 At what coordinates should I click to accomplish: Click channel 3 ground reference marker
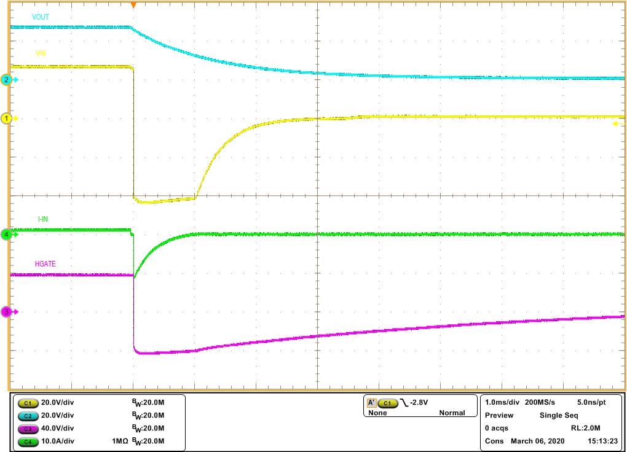pyautogui.click(x=7, y=312)
